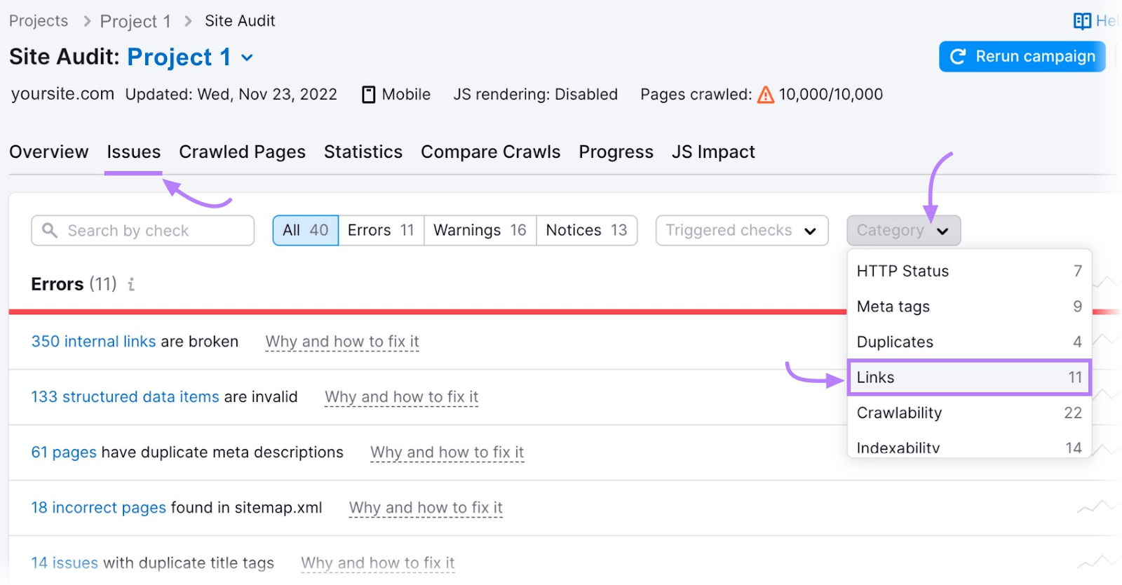Switch to the Crawled Pages tab

(242, 152)
